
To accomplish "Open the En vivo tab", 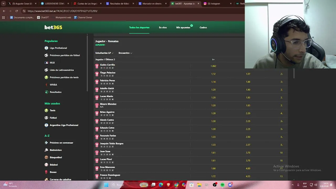I will coord(163,28).
